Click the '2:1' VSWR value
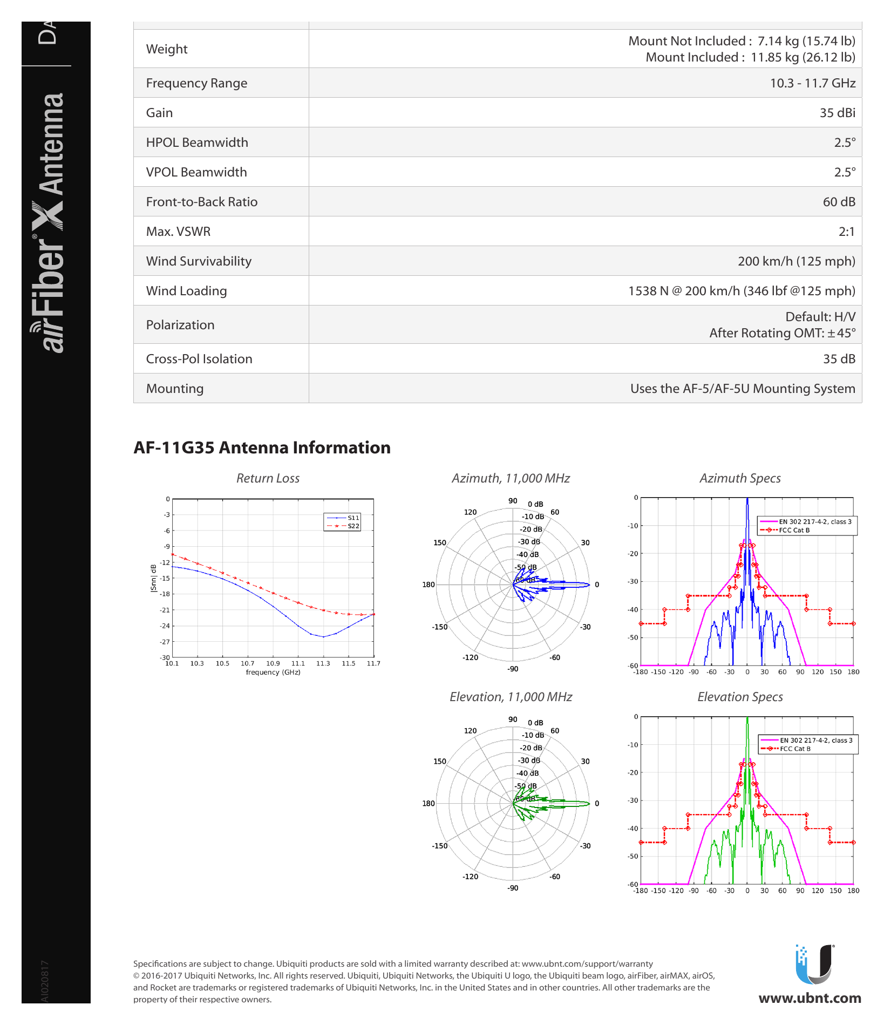This screenshot has width=884, height=1025. coord(847,232)
